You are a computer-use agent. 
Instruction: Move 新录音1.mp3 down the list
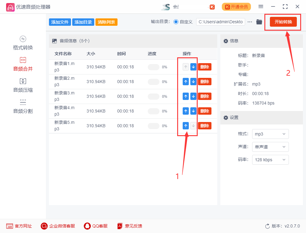pos(193,67)
